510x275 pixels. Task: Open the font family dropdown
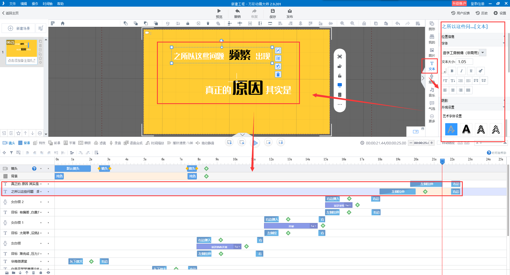point(483,53)
